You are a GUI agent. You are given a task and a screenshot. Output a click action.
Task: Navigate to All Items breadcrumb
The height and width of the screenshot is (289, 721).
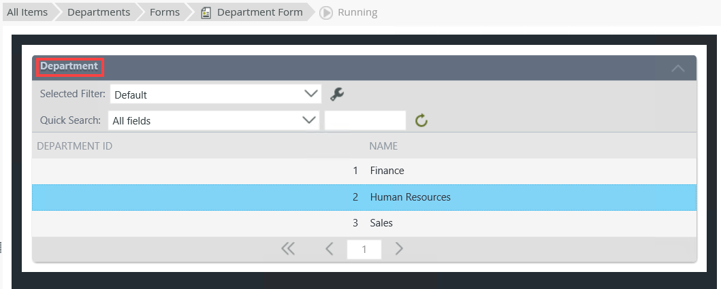(27, 12)
